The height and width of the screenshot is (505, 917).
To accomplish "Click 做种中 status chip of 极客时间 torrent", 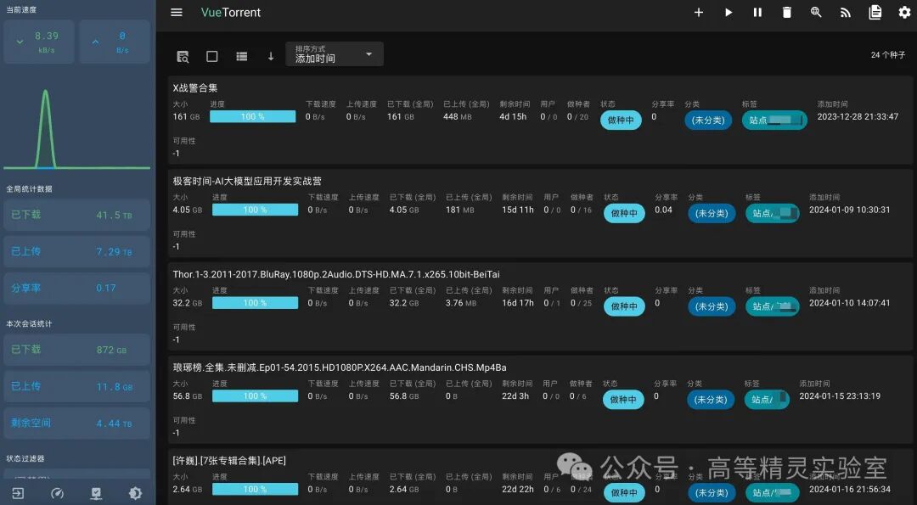I will (x=624, y=213).
